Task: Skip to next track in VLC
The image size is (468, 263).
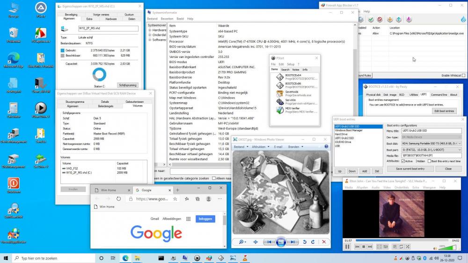Action: [370, 247]
